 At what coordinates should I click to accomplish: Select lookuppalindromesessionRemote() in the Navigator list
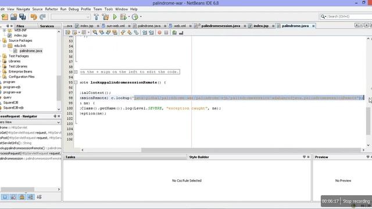[30, 148]
